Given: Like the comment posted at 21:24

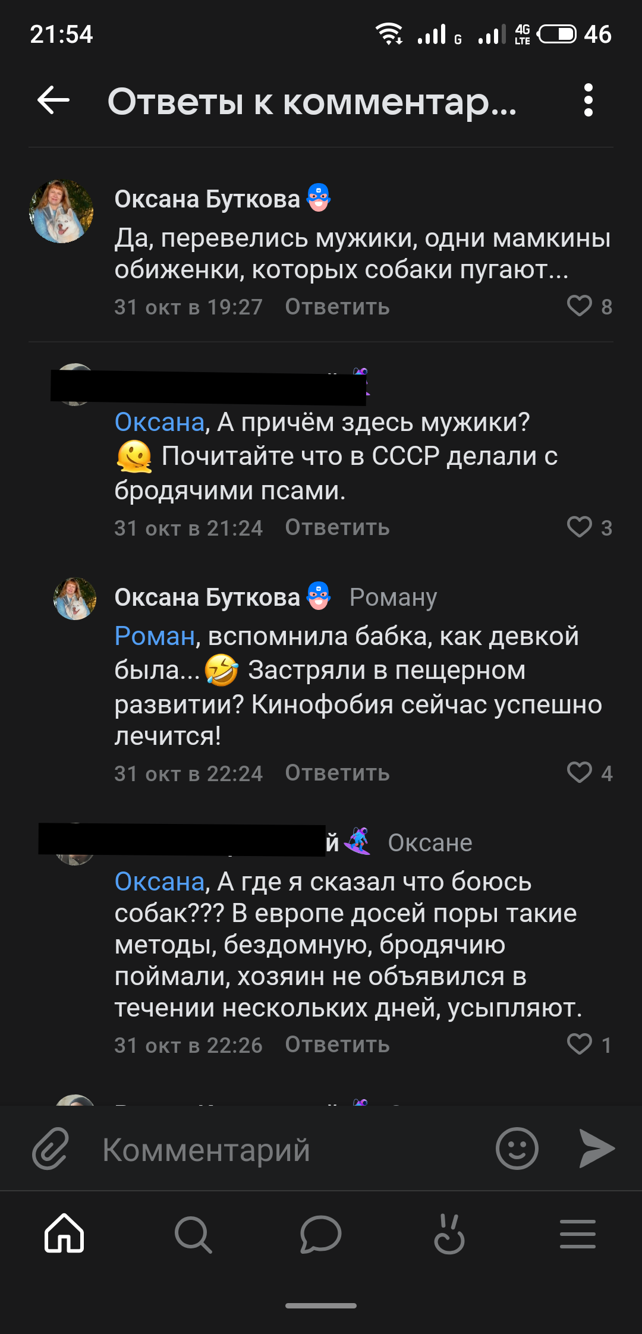Looking at the screenshot, I should click(580, 527).
